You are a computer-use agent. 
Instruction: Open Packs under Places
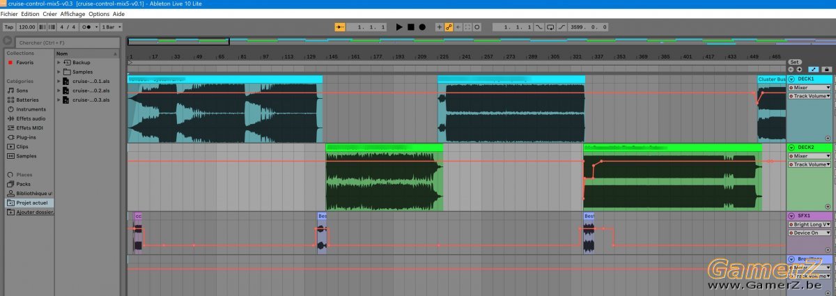[23, 184]
